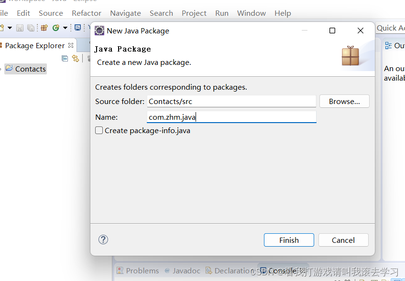Click the package Name input field
The height and width of the screenshot is (281, 405).
click(x=231, y=117)
